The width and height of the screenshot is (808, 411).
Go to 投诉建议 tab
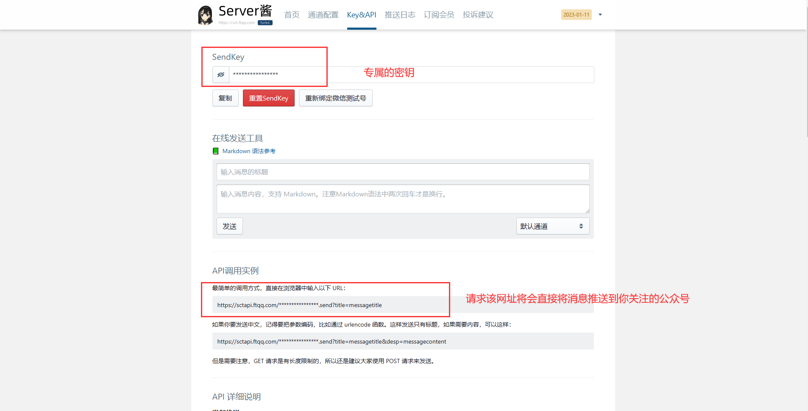pos(478,15)
